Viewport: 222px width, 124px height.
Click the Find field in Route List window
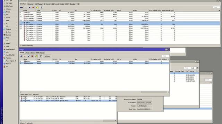187,68
